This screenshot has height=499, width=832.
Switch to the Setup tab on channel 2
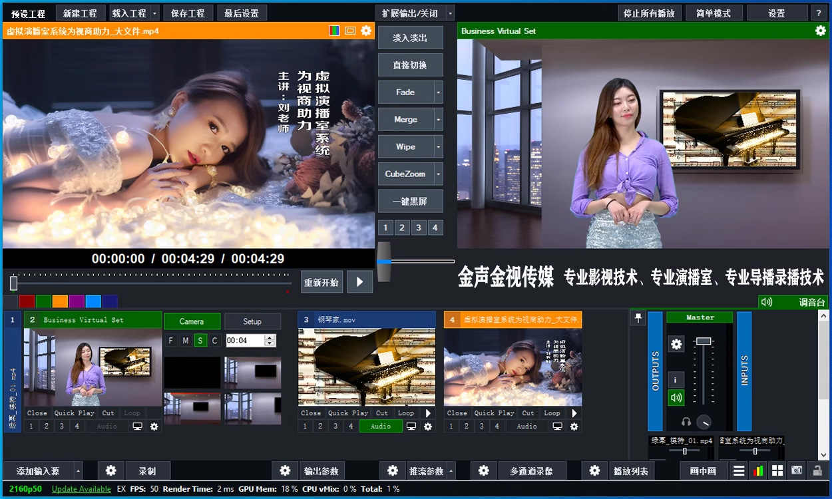pos(253,321)
